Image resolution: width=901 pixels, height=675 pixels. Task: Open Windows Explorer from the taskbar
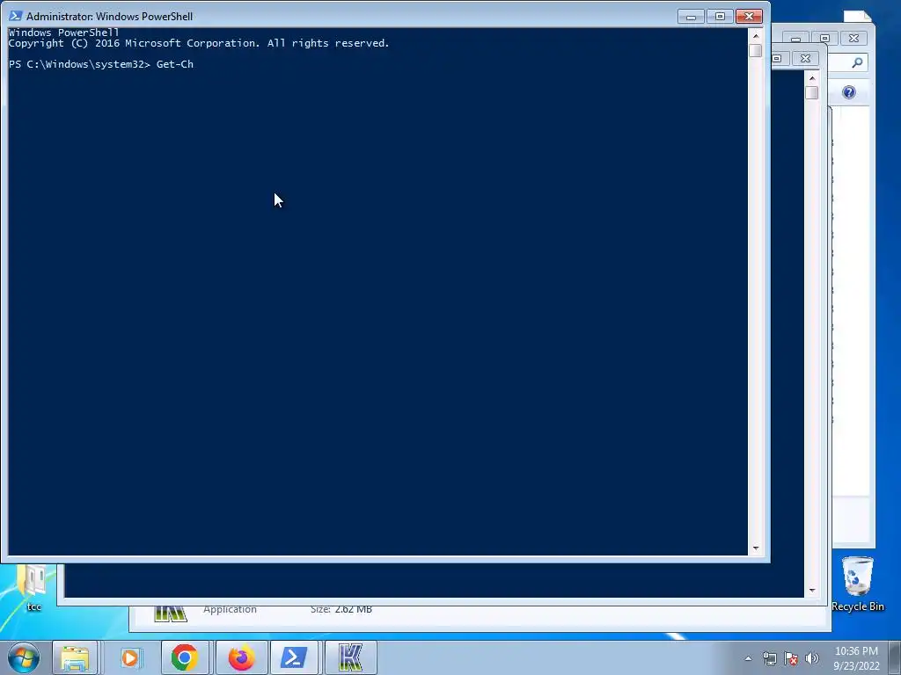pyautogui.click(x=75, y=657)
